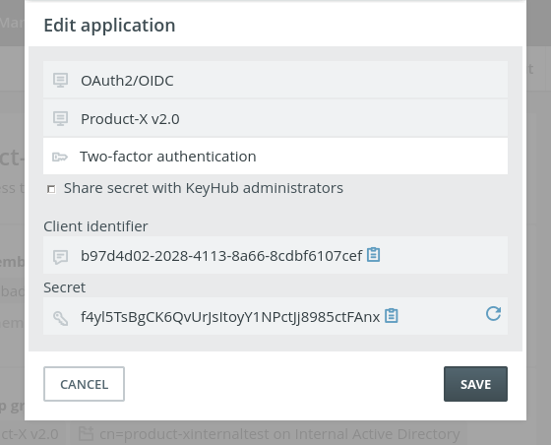The width and height of the screenshot is (551, 445).
Task: Click the cn=product-xinternaltest entry in the background page
Action: 279,434
